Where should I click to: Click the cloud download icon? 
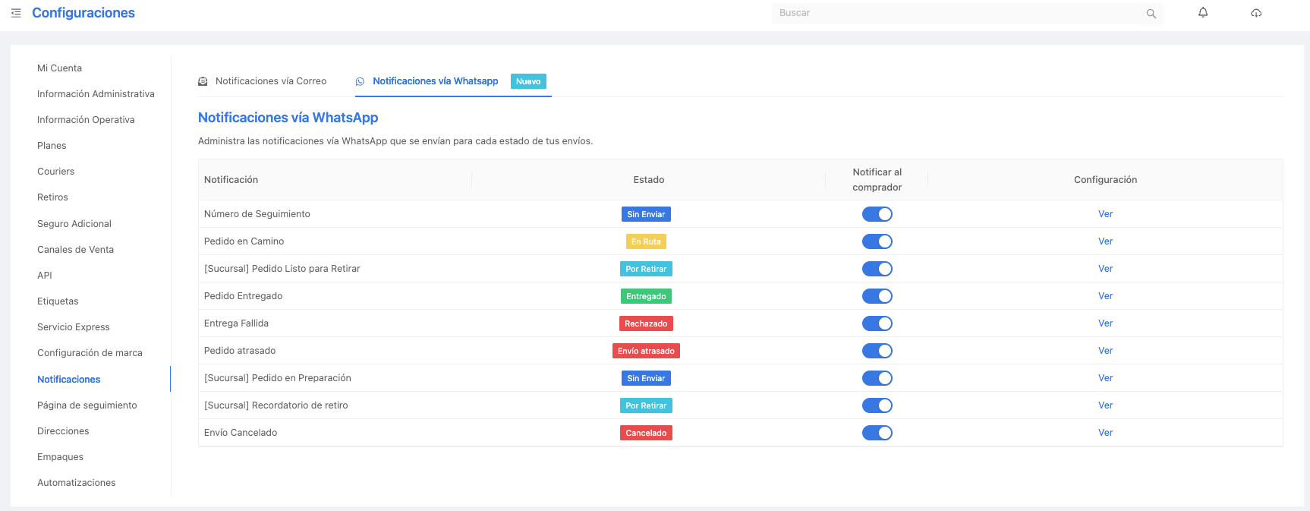click(x=1256, y=13)
